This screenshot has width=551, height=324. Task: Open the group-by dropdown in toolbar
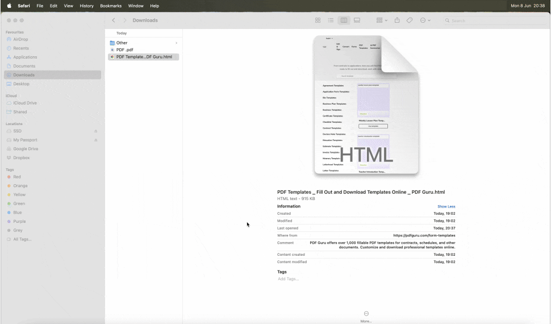(x=382, y=20)
